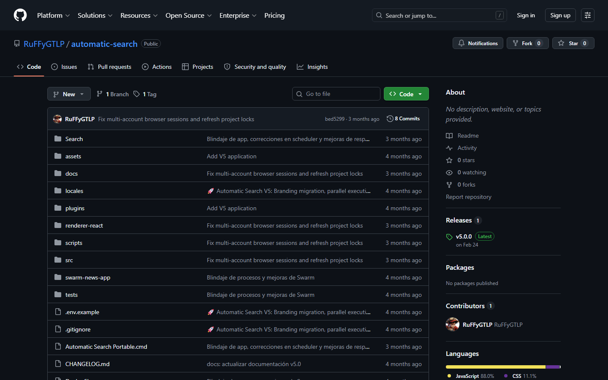Select the star icon beside 0 stars

(449, 160)
